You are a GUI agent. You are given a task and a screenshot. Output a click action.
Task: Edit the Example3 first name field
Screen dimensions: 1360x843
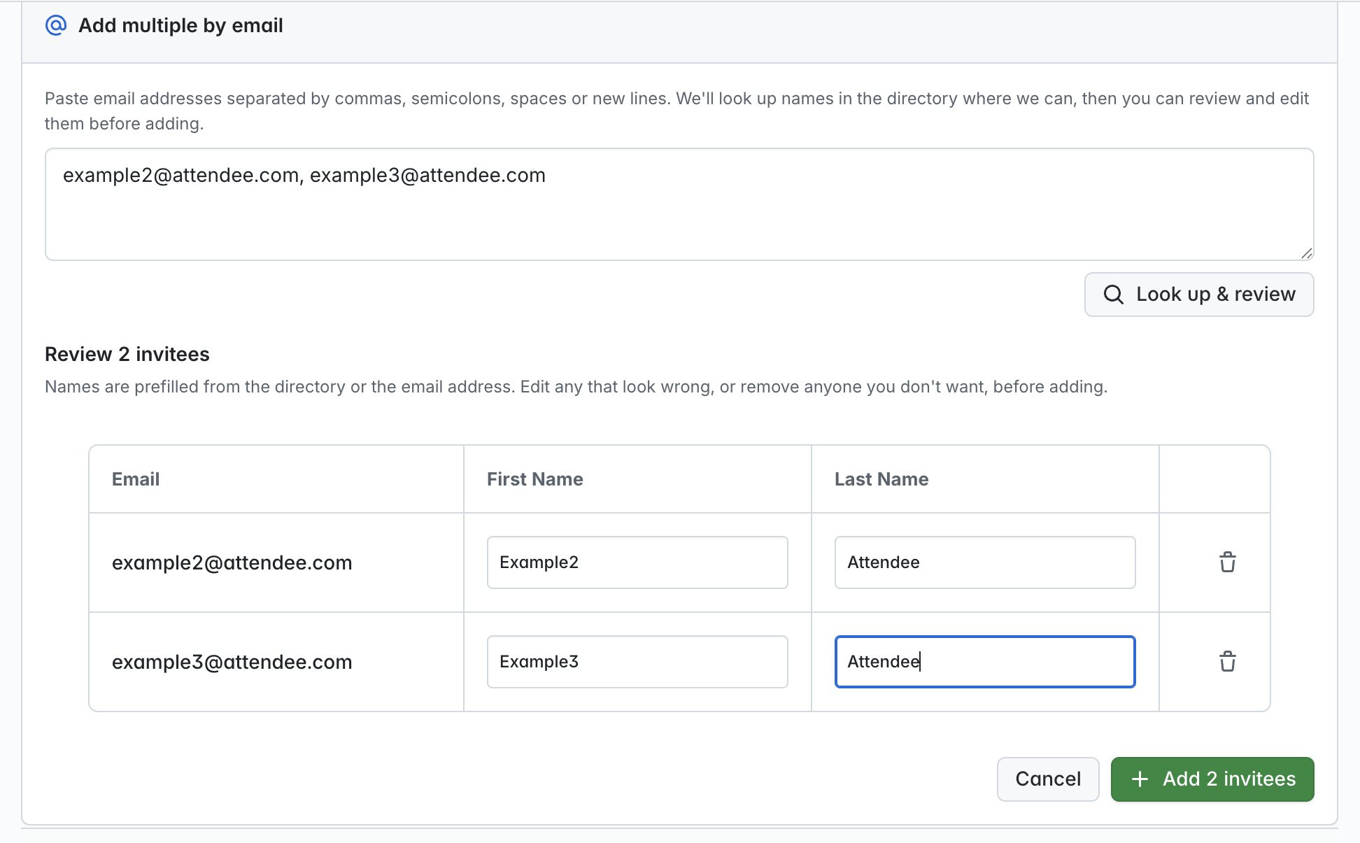[637, 662]
